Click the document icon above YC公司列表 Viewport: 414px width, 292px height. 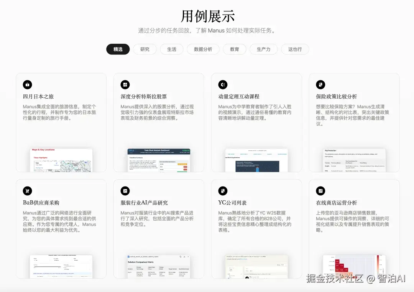tap(223, 191)
